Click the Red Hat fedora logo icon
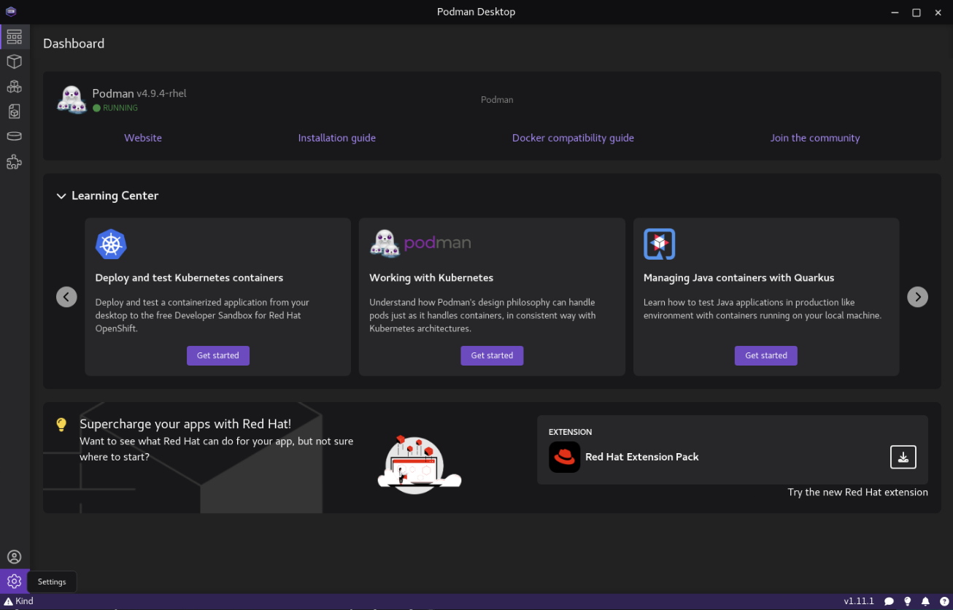 click(x=565, y=457)
